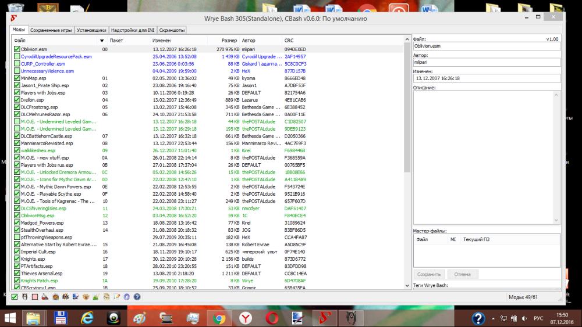Click the mod list vertical scrollbar thumb

(407, 107)
